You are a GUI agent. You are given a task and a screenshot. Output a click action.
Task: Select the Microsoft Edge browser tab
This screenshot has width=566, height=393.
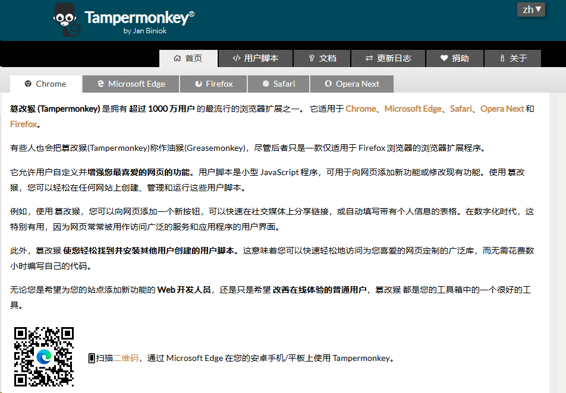tap(131, 84)
